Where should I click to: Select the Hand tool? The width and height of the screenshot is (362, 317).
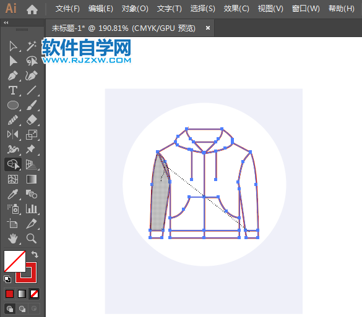tap(13, 239)
